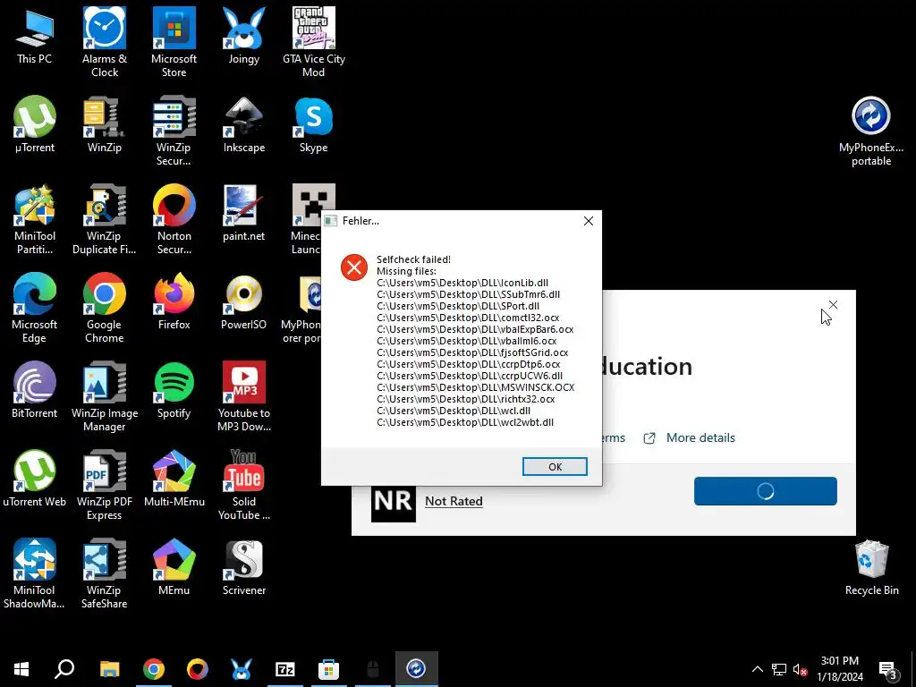Open the Windows Start menu
Viewport: 916px width, 687px height.
click(x=21, y=669)
